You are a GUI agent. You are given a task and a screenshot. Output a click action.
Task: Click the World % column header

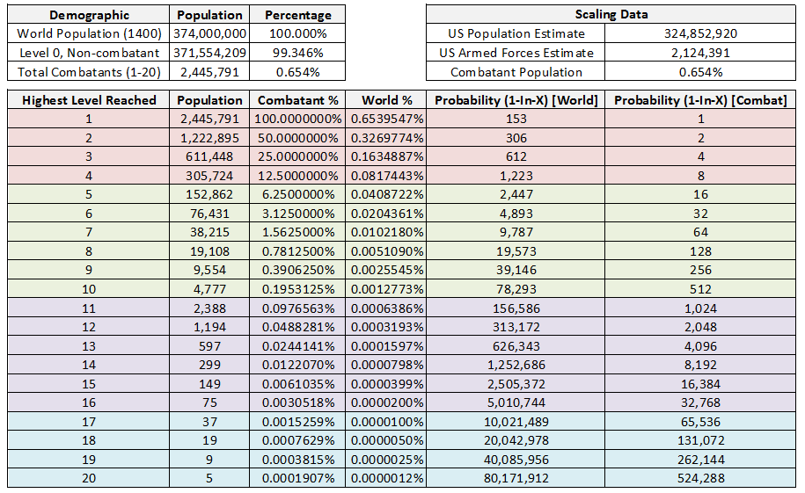(387, 100)
